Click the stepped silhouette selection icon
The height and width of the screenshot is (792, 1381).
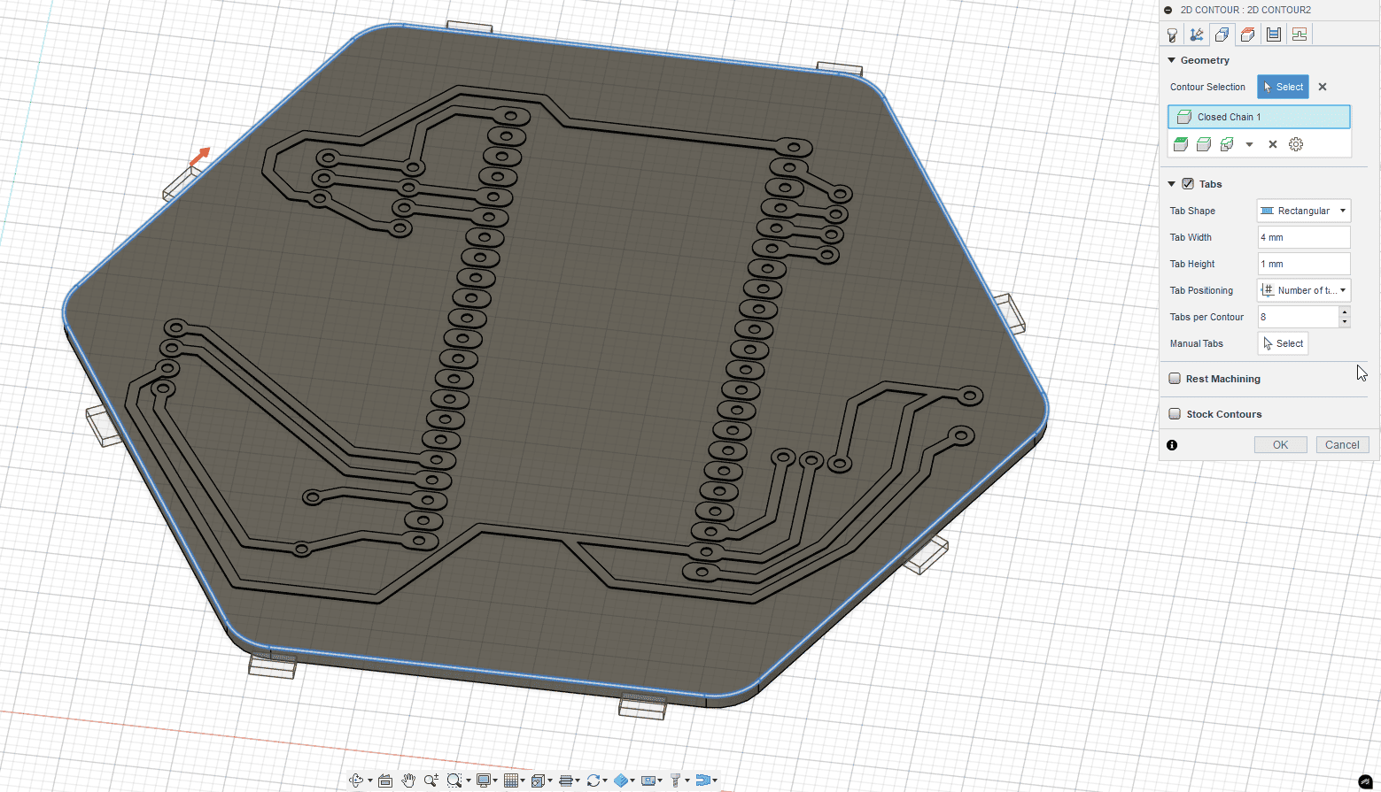1227,144
